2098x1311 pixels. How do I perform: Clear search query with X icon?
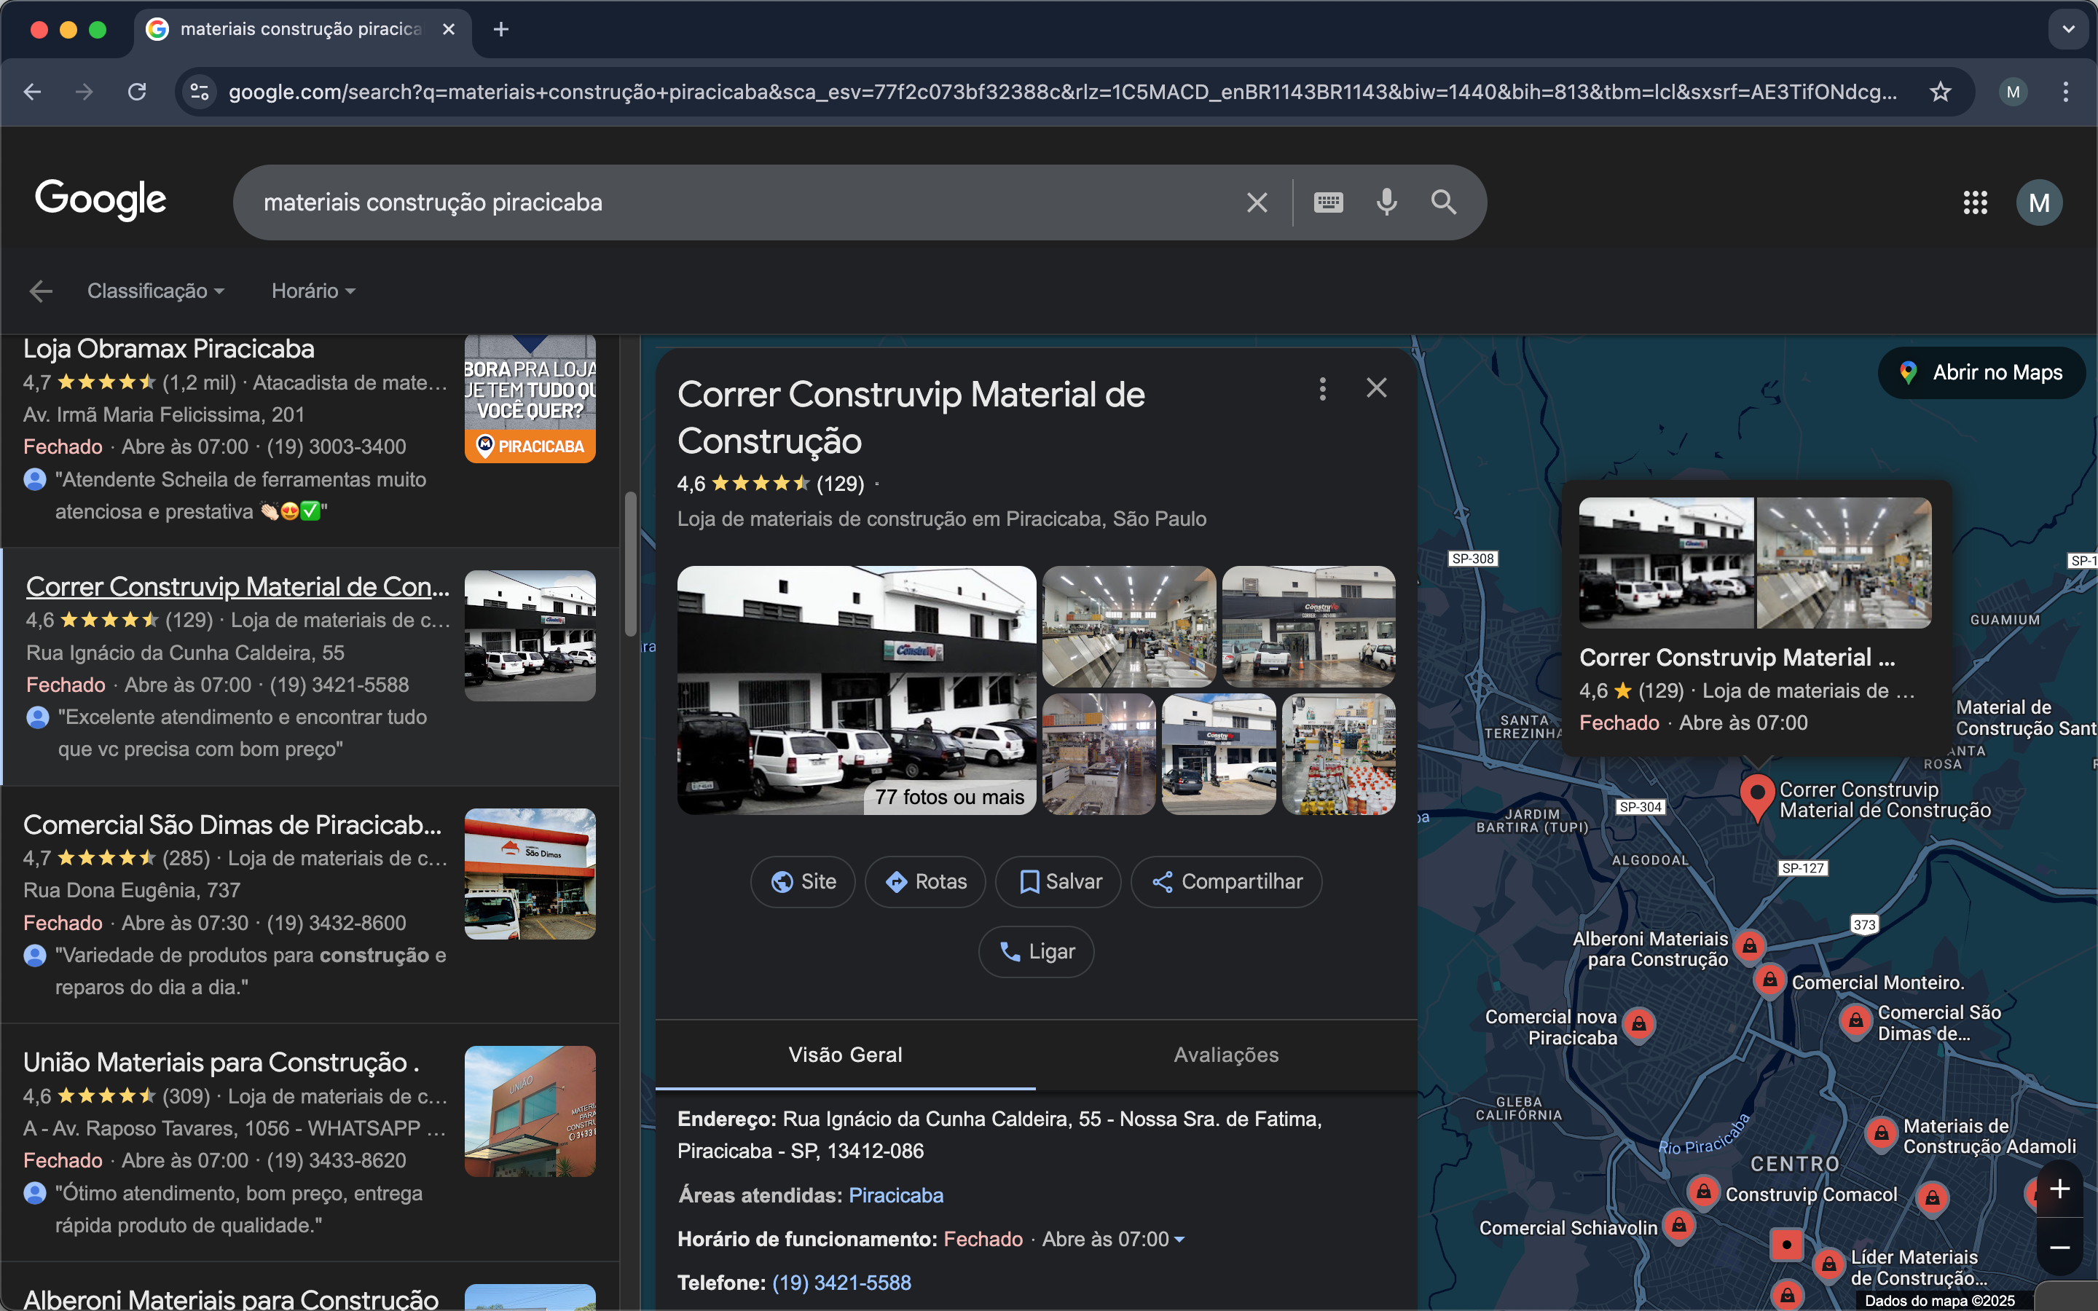[1256, 203]
